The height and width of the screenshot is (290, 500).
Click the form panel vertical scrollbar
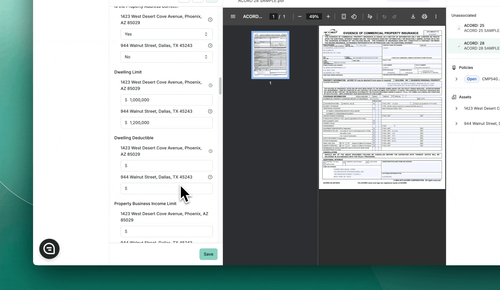click(220, 86)
